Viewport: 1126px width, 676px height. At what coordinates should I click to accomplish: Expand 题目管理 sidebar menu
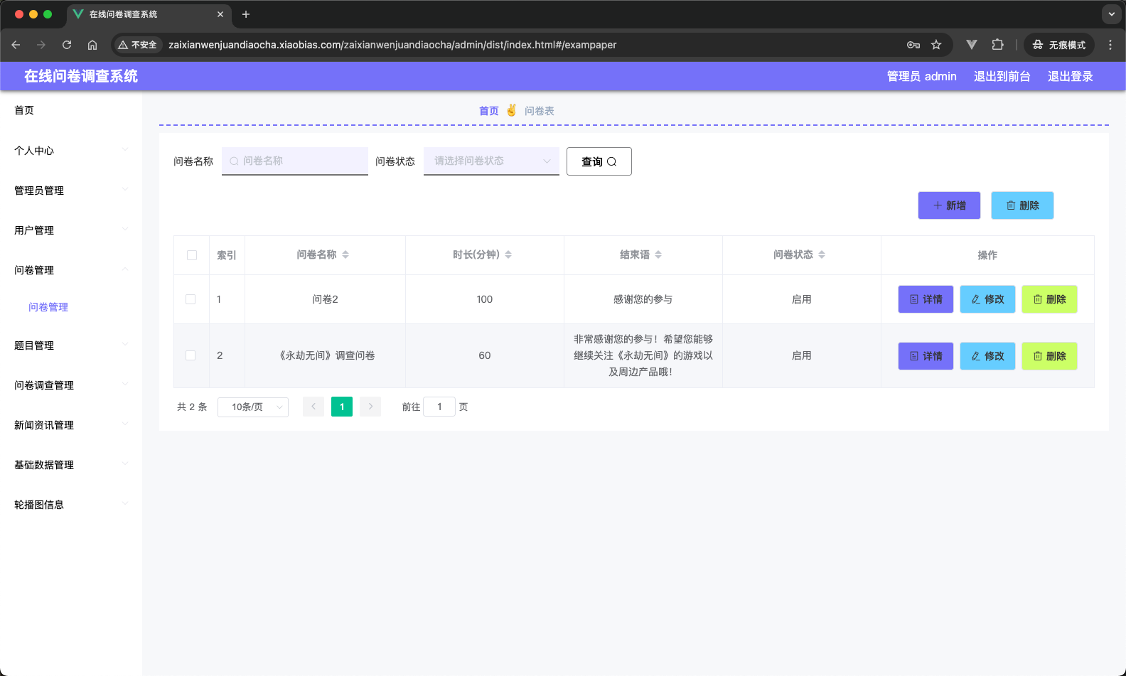coord(71,345)
